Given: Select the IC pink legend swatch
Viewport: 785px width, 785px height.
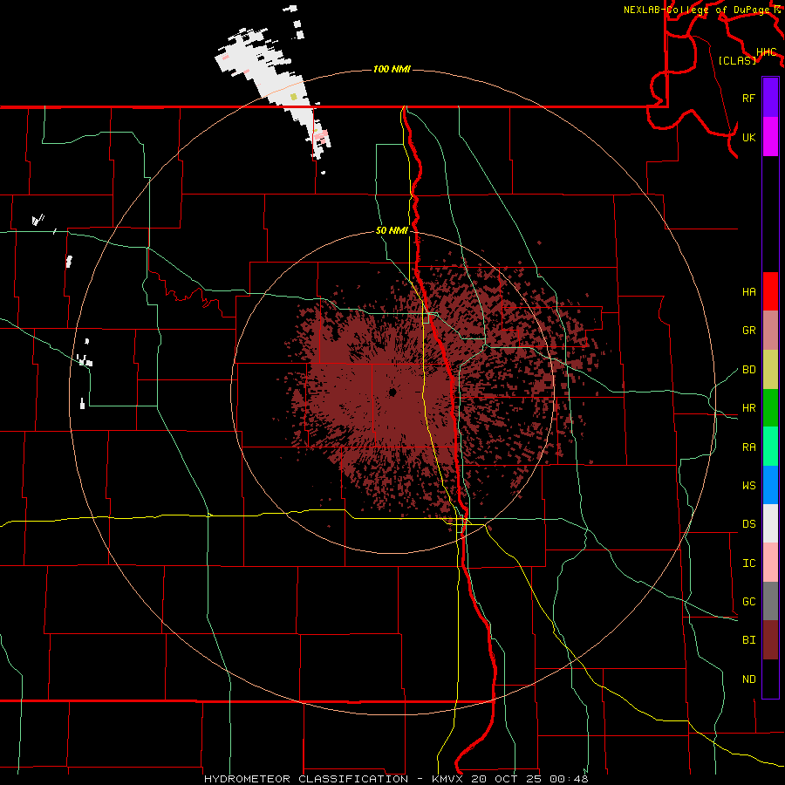Looking at the screenshot, I should click(770, 563).
